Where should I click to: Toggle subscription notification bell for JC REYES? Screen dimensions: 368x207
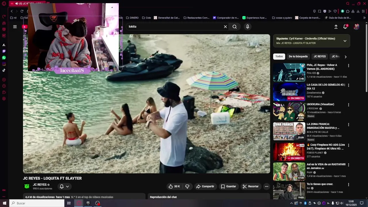pyautogui.click(x=64, y=187)
